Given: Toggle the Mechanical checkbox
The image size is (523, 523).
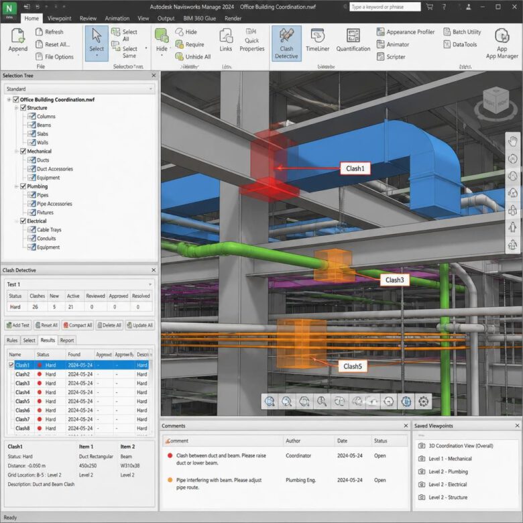Looking at the screenshot, I should click(x=23, y=151).
